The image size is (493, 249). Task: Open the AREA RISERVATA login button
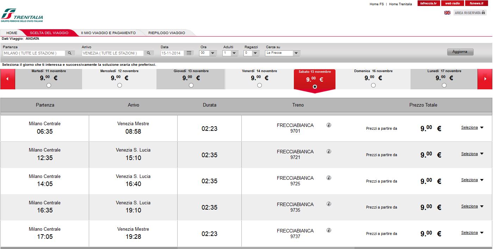click(x=470, y=13)
